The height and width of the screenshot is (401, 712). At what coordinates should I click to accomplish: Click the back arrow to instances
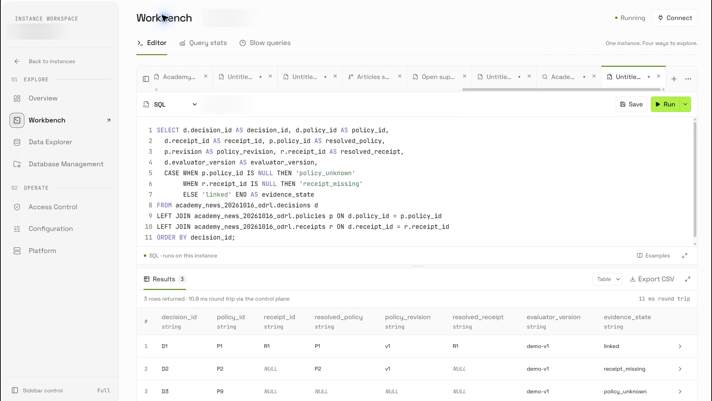(x=17, y=61)
